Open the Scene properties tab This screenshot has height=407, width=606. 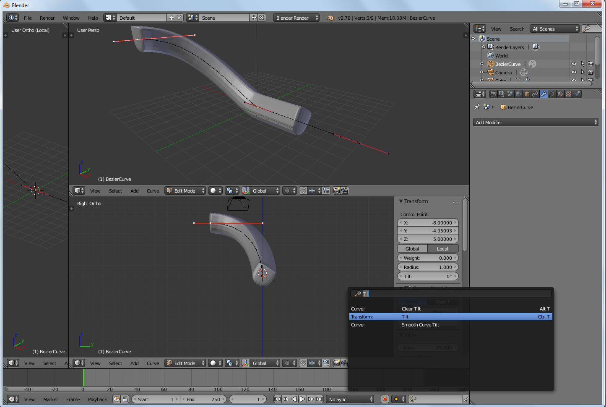coord(510,94)
